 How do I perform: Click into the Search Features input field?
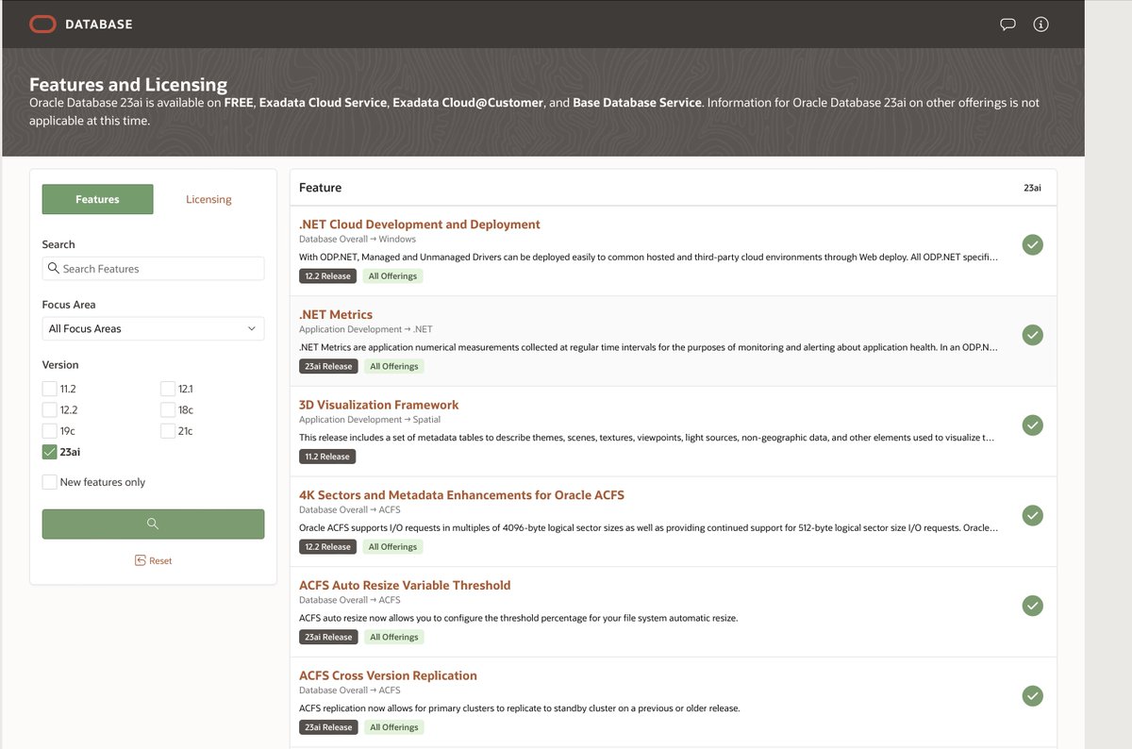coord(153,269)
